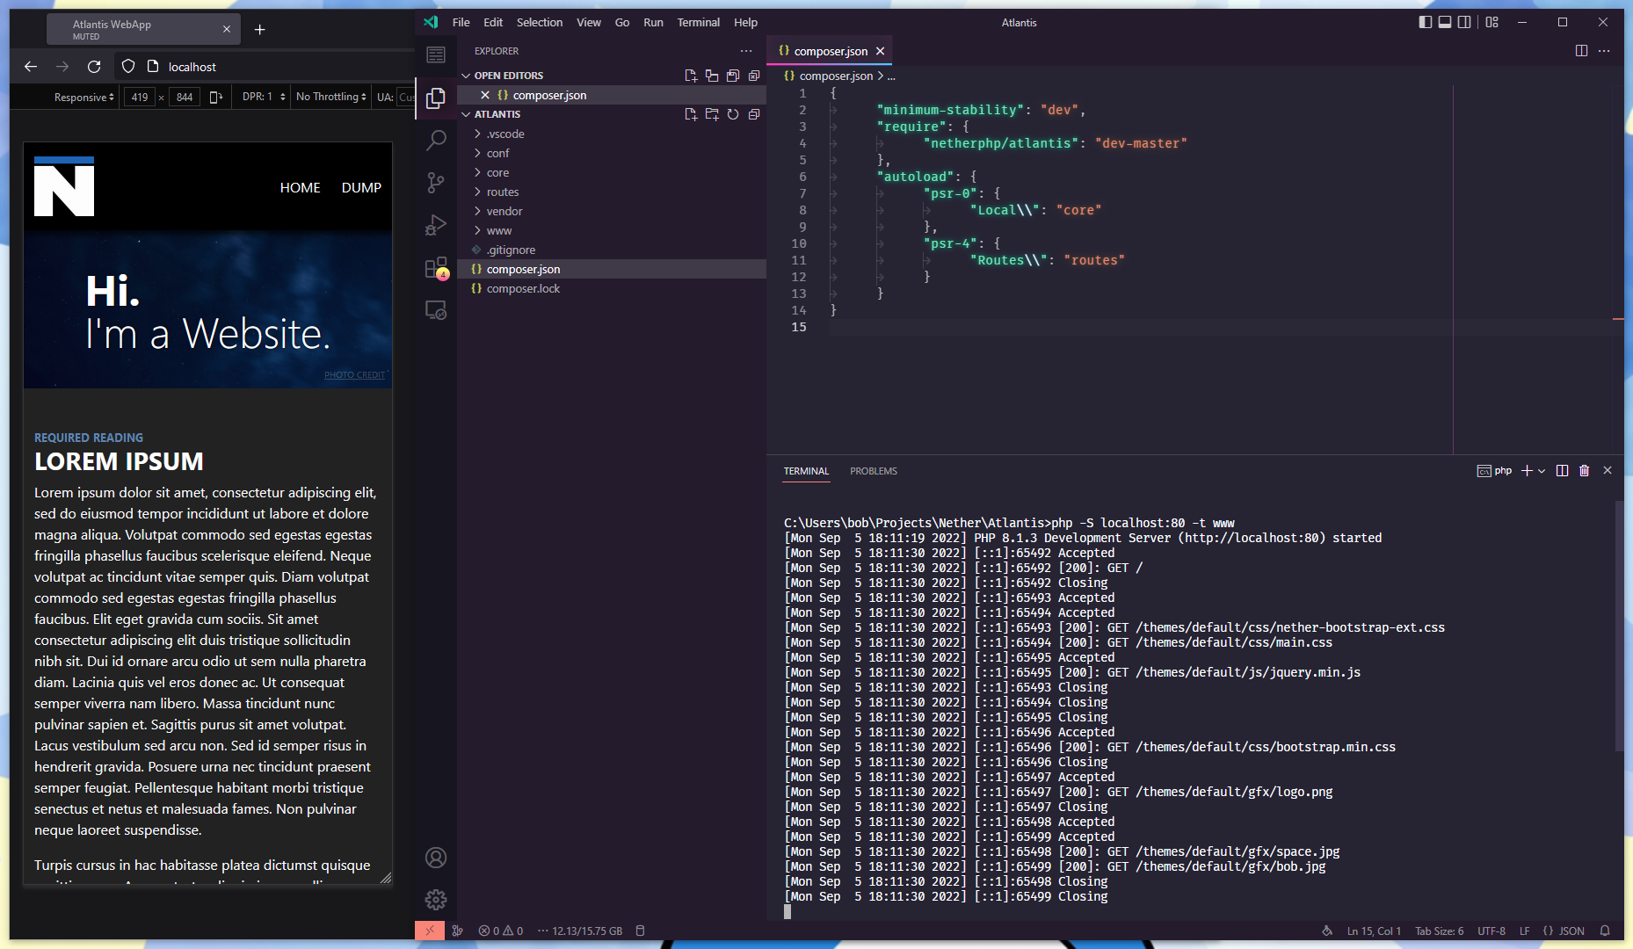
Task: Add a new terminal
Action: (x=1527, y=471)
